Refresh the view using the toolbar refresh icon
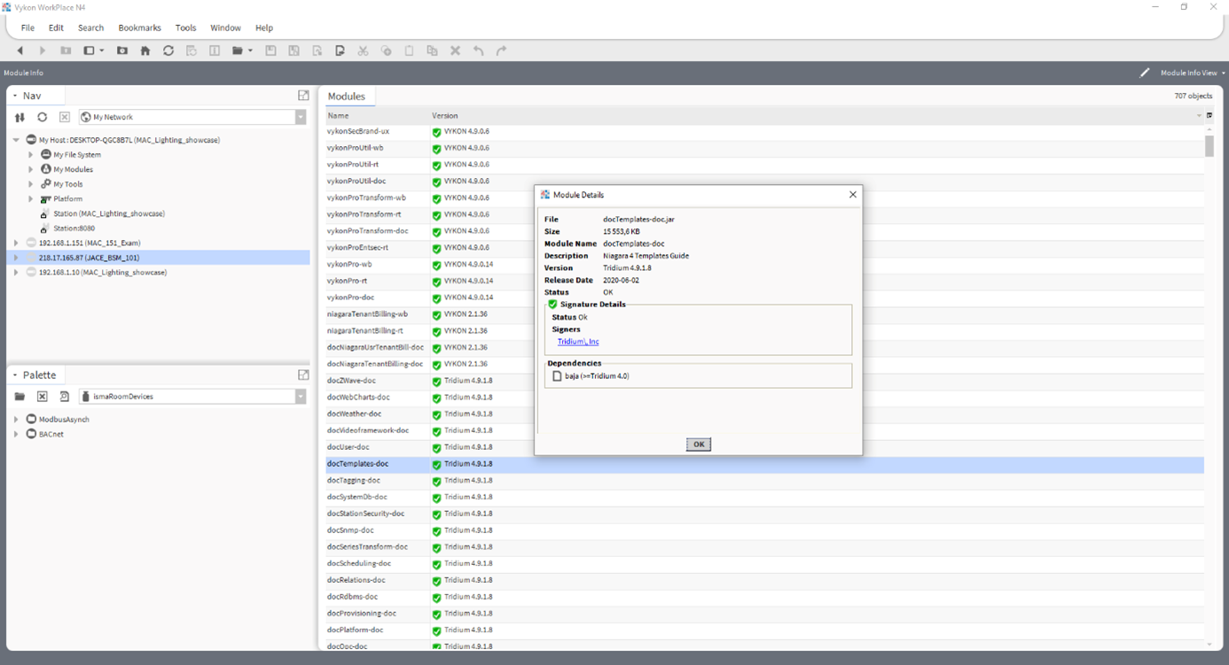Image resolution: width=1229 pixels, height=665 pixels. 168,50
